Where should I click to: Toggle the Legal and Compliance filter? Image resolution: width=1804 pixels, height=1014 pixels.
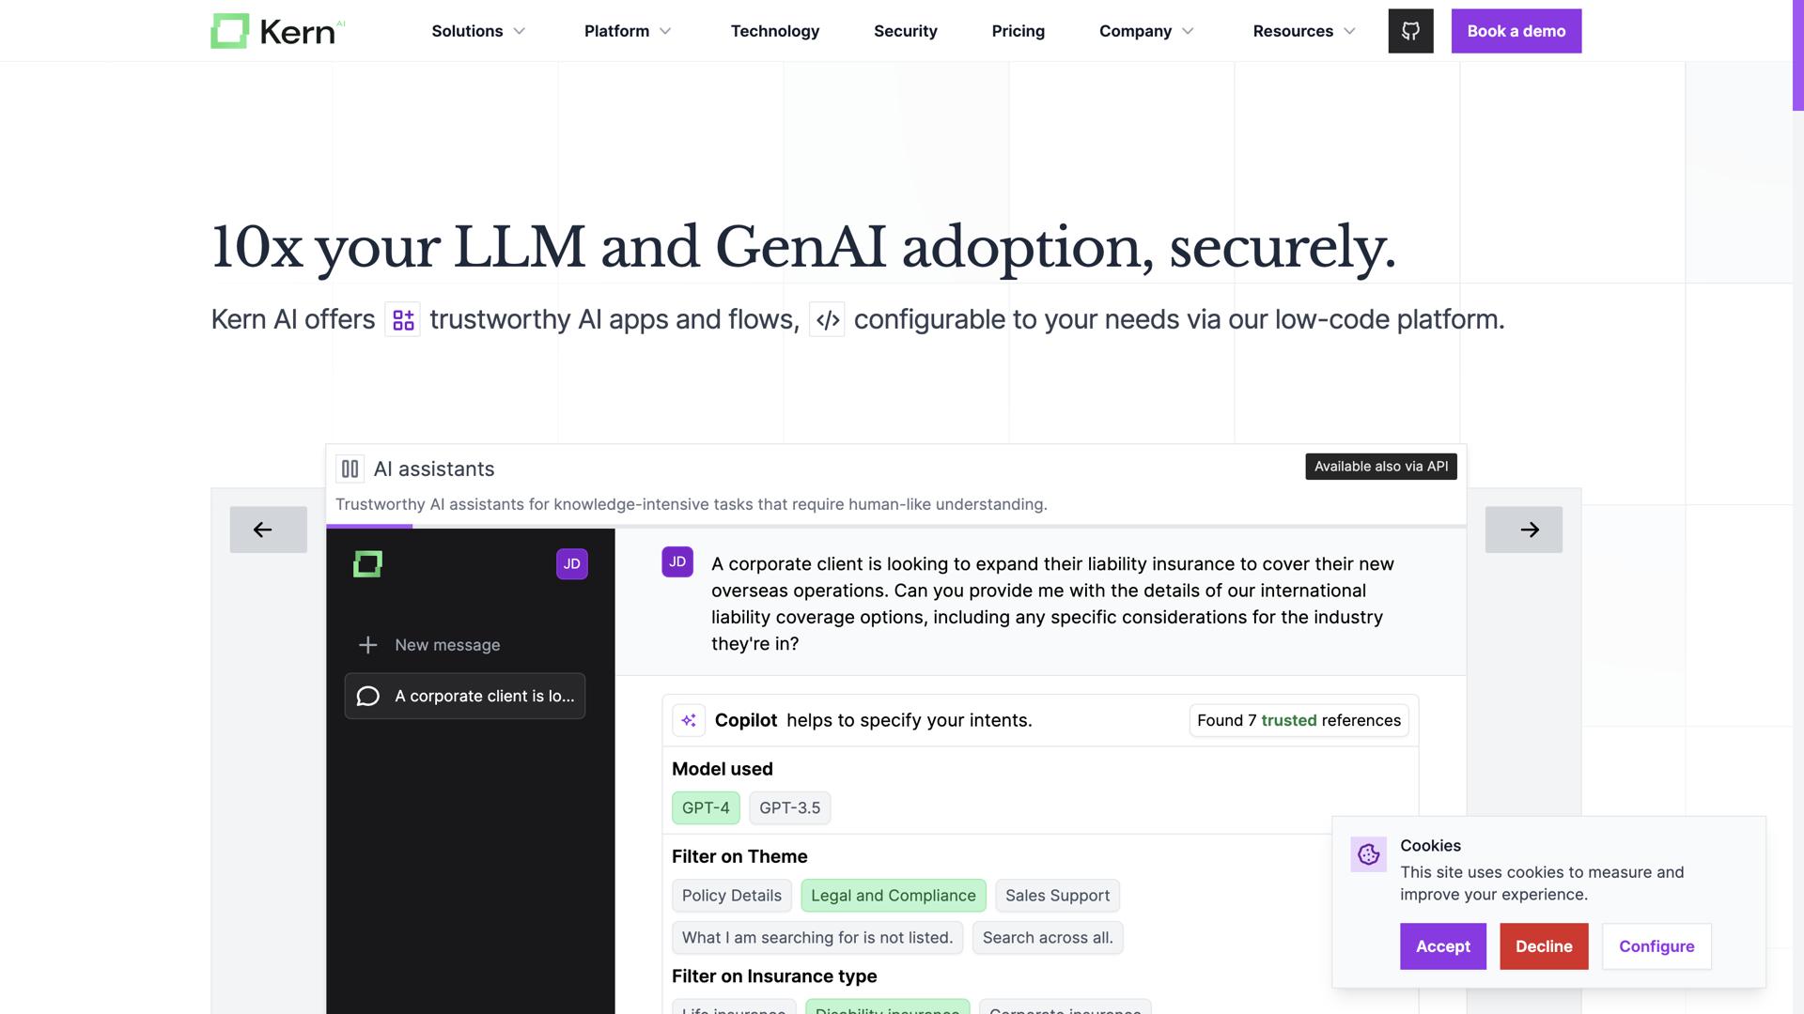click(893, 896)
